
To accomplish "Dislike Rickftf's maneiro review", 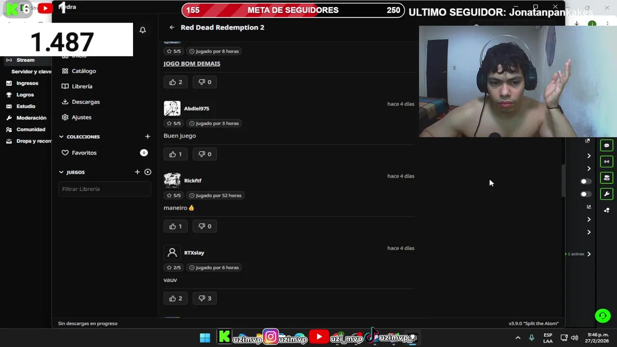I will pos(204,226).
